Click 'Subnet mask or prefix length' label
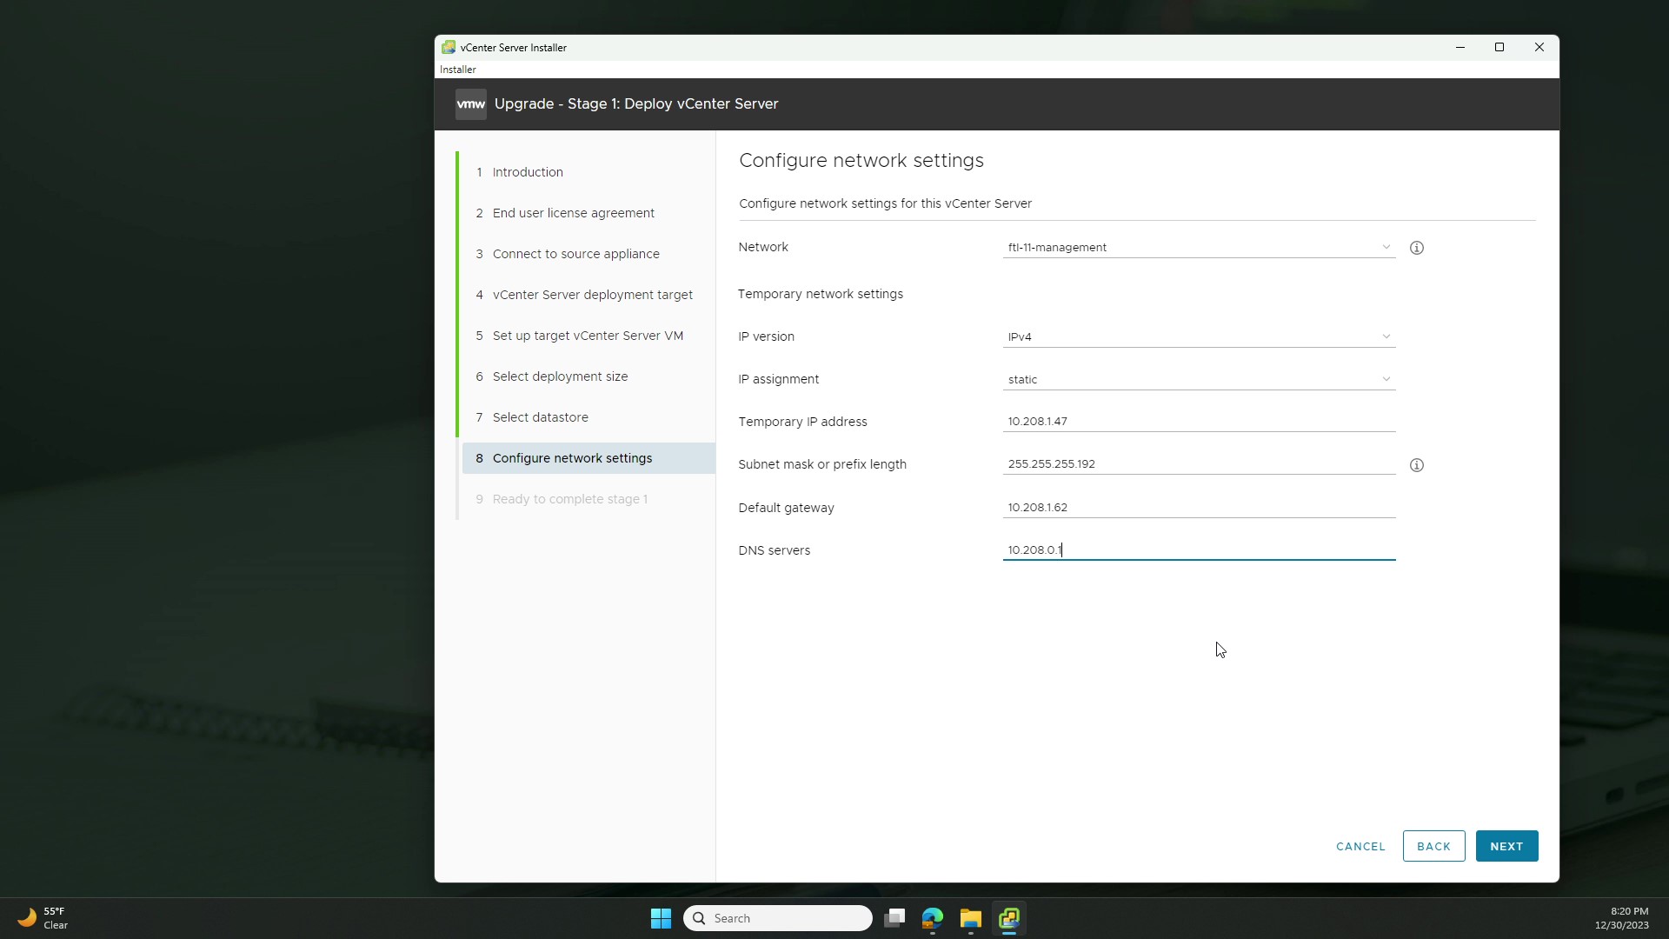Screen dimensions: 1669x939 tap(822, 464)
